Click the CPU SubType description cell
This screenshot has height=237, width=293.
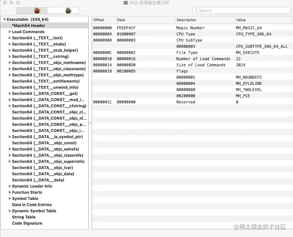click(189, 40)
